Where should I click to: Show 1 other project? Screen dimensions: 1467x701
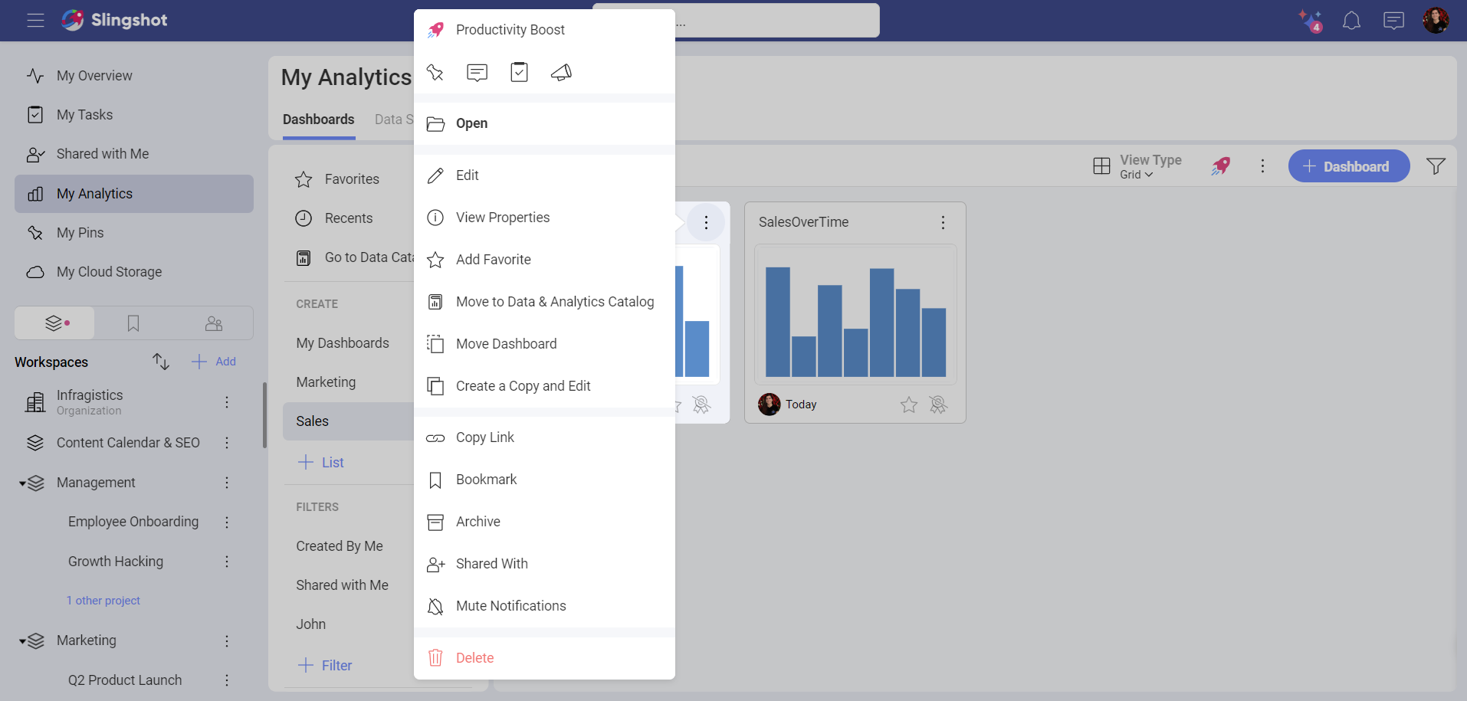click(103, 601)
